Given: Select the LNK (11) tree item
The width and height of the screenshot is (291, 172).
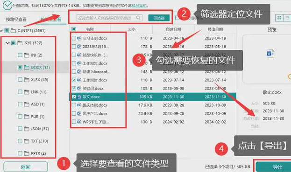Looking at the screenshot, I should click(39, 92).
